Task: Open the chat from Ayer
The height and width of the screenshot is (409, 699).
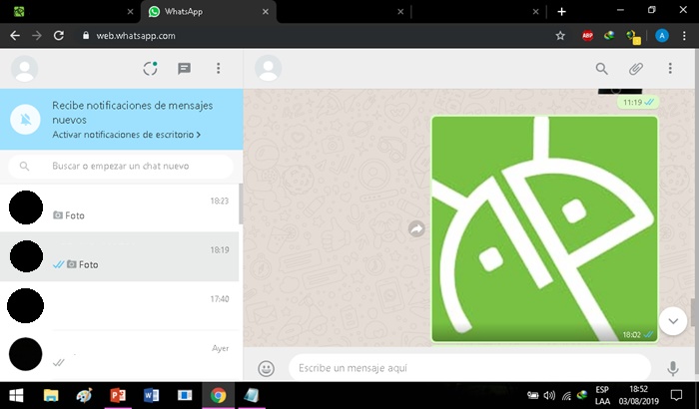Action: (120, 355)
